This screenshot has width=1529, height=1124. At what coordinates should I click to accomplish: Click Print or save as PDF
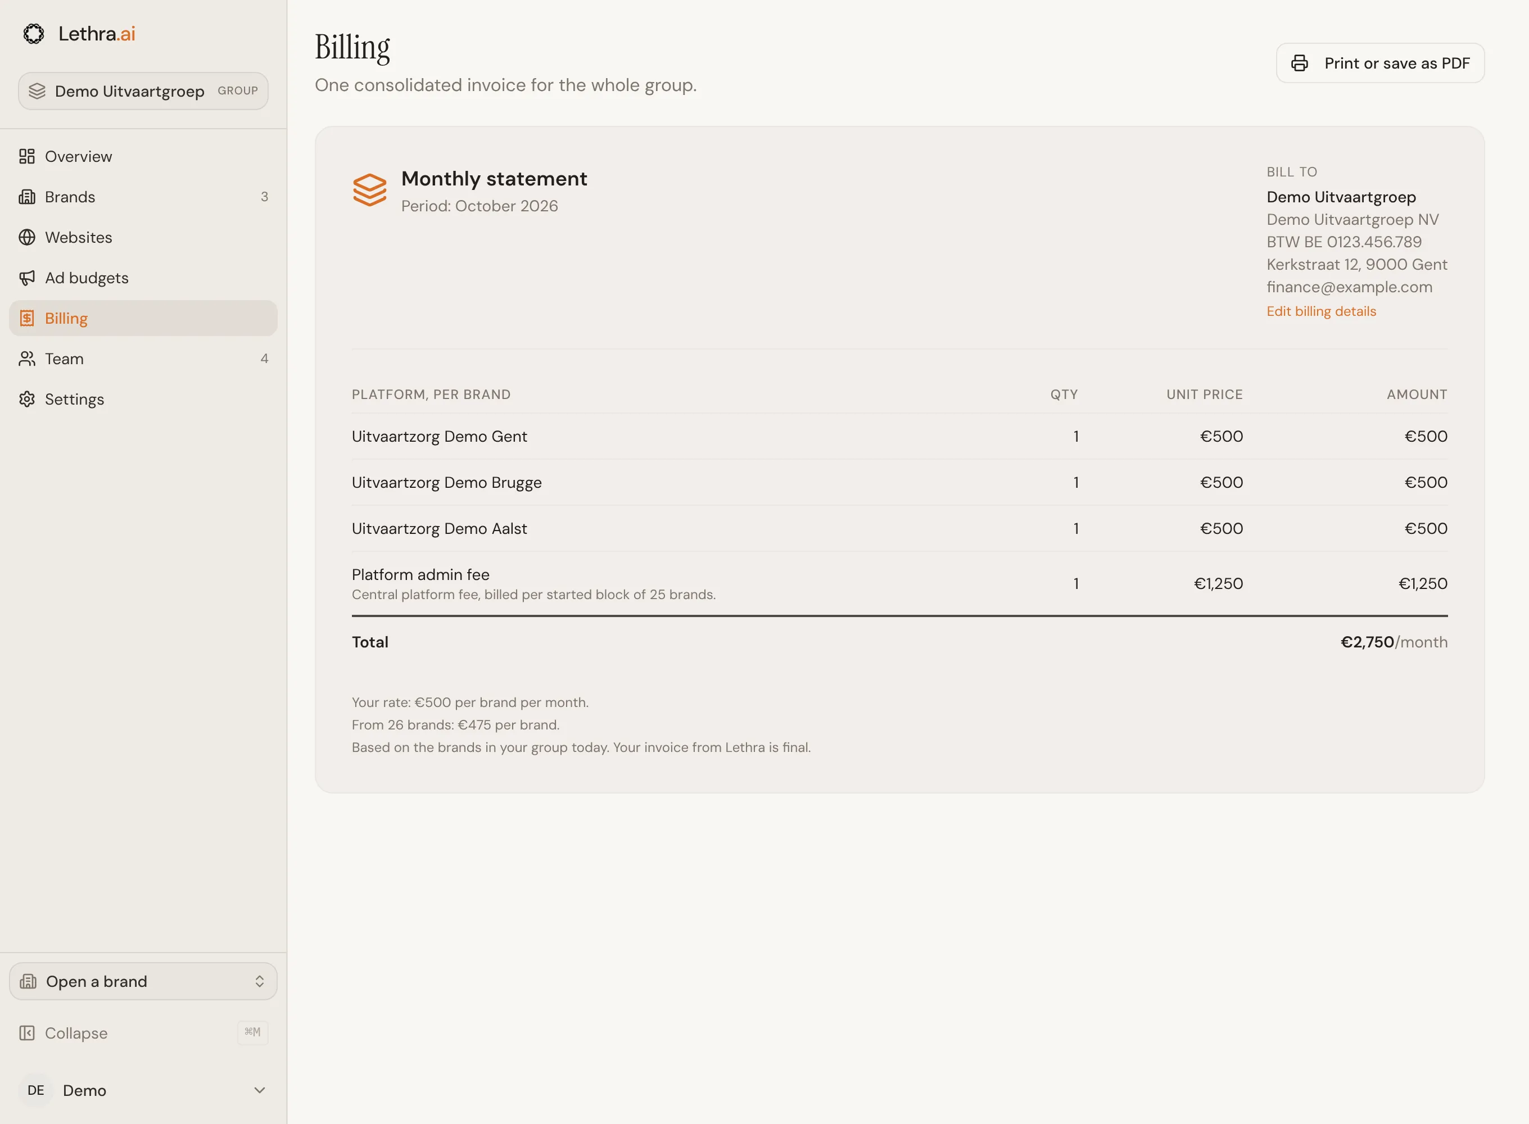tap(1380, 64)
